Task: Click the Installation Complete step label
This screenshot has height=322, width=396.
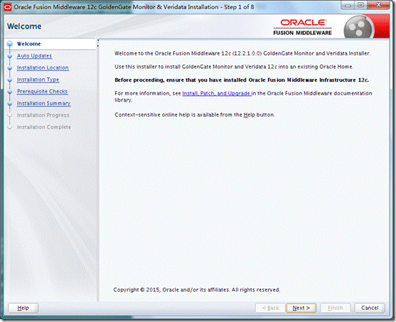Action: click(43, 127)
